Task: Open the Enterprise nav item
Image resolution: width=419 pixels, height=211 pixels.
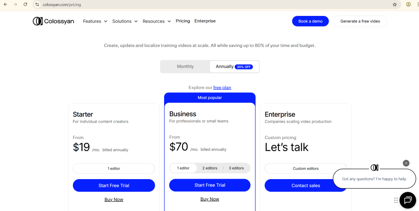Action: tap(205, 21)
